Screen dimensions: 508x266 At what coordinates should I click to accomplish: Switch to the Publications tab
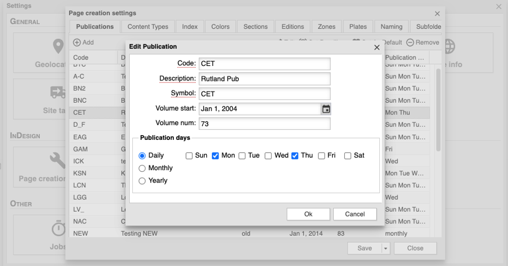[x=95, y=27]
